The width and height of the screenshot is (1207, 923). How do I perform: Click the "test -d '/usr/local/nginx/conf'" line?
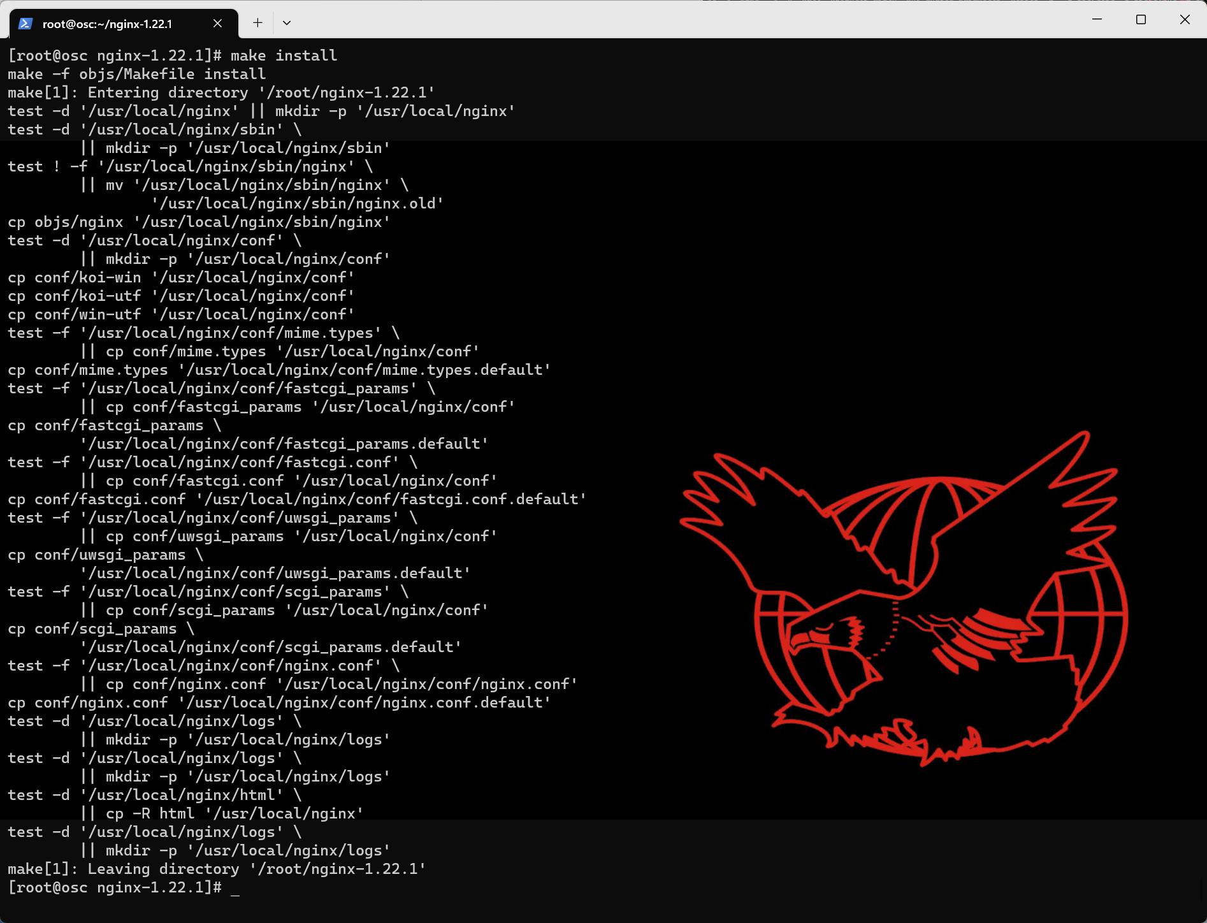(x=155, y=240)
